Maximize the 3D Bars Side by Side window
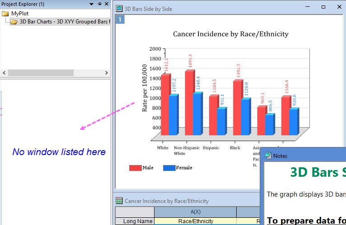 pos(323,7)
